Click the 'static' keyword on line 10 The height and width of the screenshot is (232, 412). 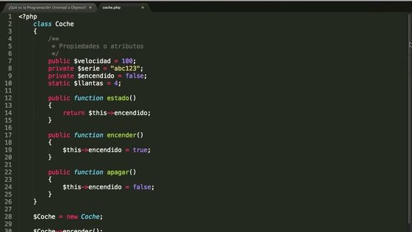[x=59, y=83]
